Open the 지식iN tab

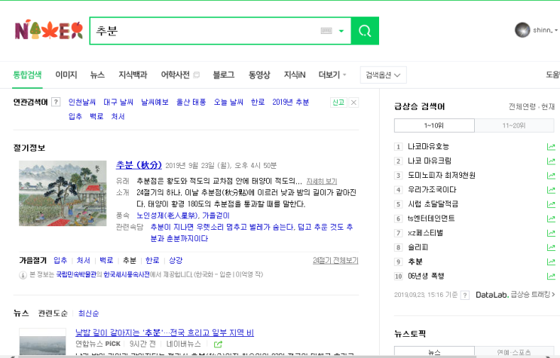coord(295,75)
